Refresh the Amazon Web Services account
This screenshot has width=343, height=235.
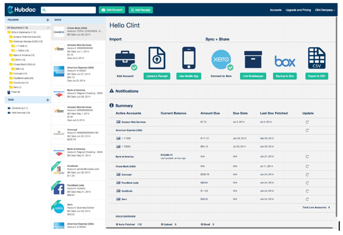click(307, 122)
